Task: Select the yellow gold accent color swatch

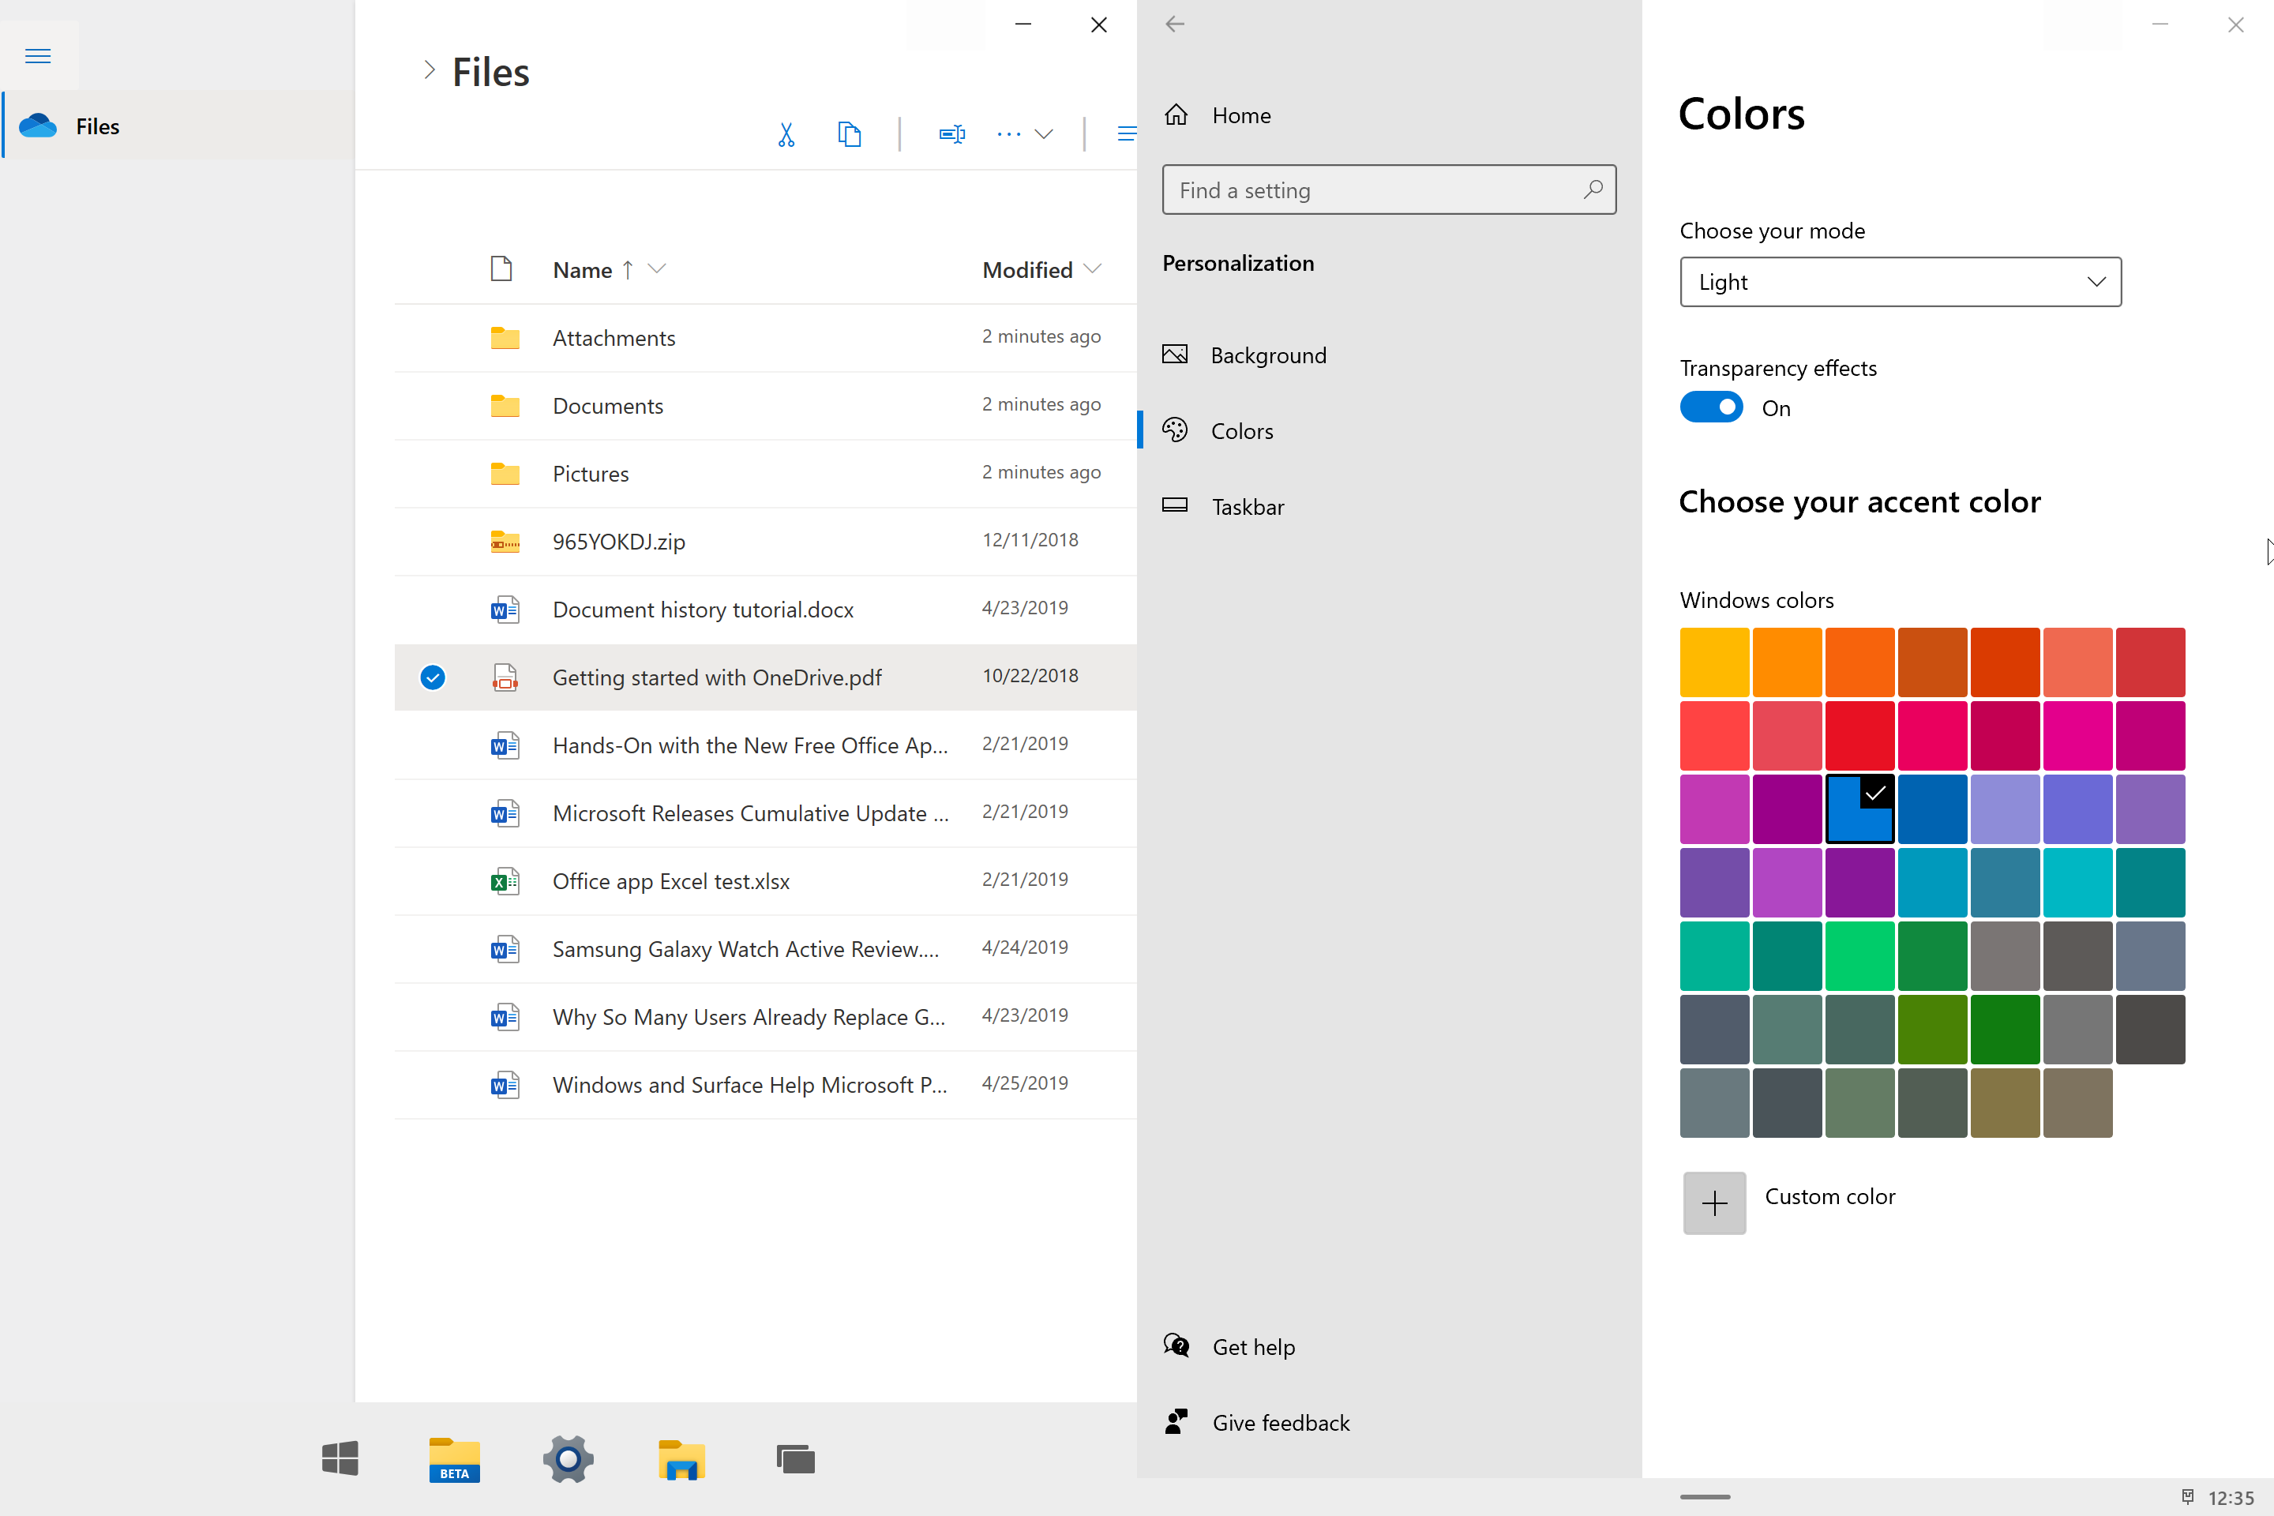Action: coord(1714,662)
